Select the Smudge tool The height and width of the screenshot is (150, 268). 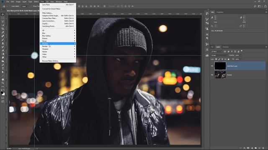tap(3, 57)
